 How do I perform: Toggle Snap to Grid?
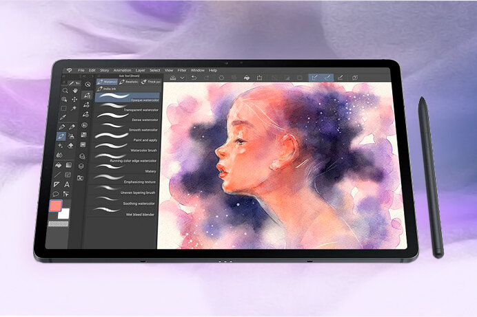pos(341,78)
